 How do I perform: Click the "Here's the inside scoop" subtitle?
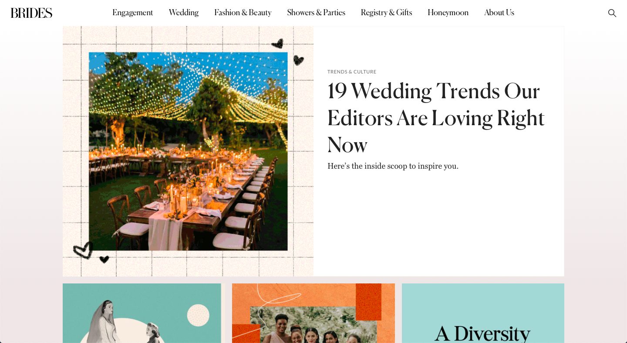tap(393, 166)
